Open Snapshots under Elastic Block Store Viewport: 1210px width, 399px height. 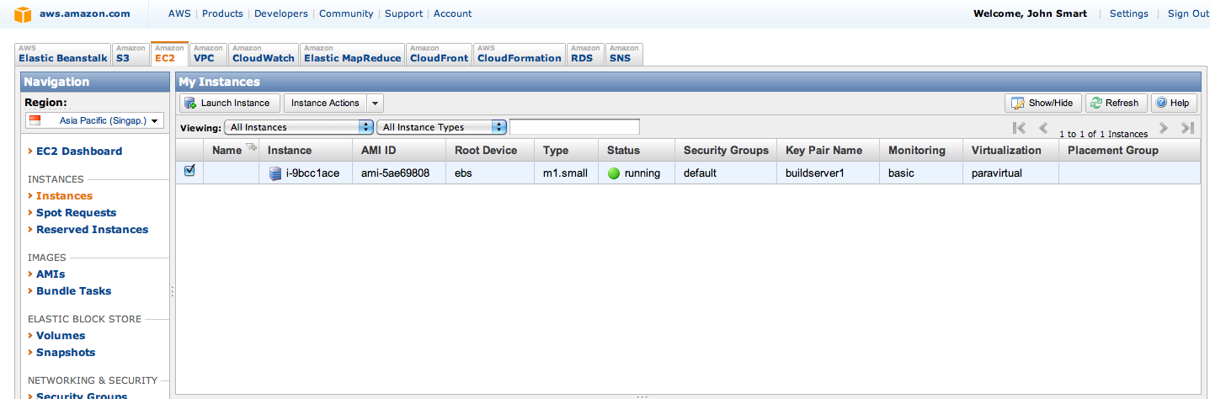(x=66, y=353)
